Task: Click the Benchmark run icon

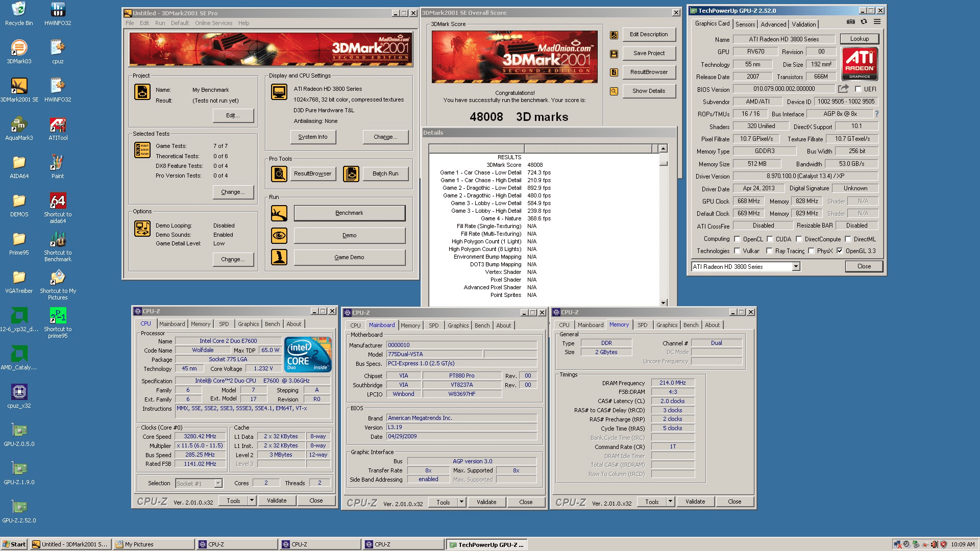Action: pos(279,213)
